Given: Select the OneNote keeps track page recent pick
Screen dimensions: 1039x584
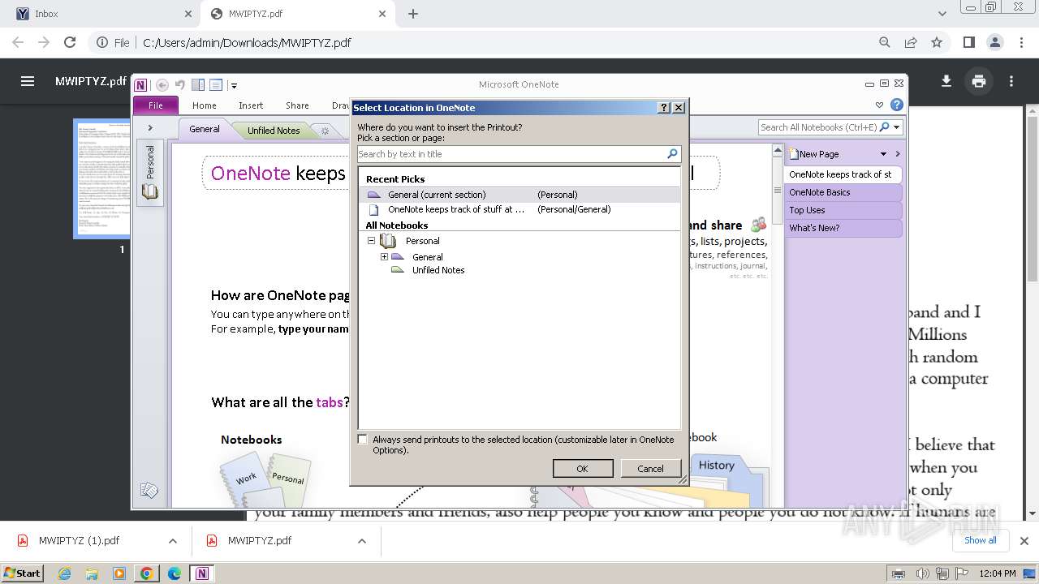Looking at the screenshot, I should coord(519,209).
